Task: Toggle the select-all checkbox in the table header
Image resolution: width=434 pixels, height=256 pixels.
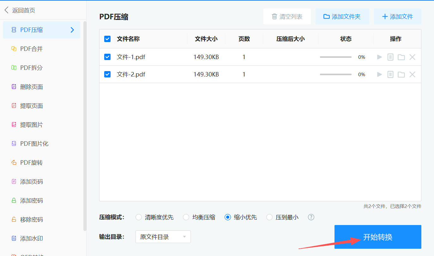Action: [107, 39]
